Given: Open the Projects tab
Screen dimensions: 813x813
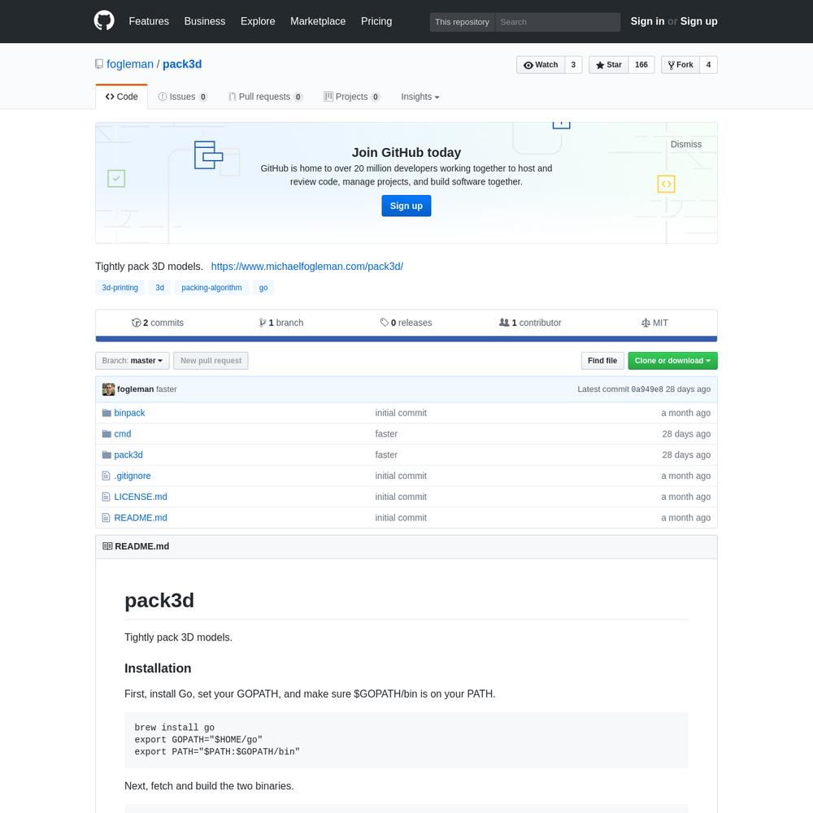Looking at the screenshot, I should click(351, 97).
